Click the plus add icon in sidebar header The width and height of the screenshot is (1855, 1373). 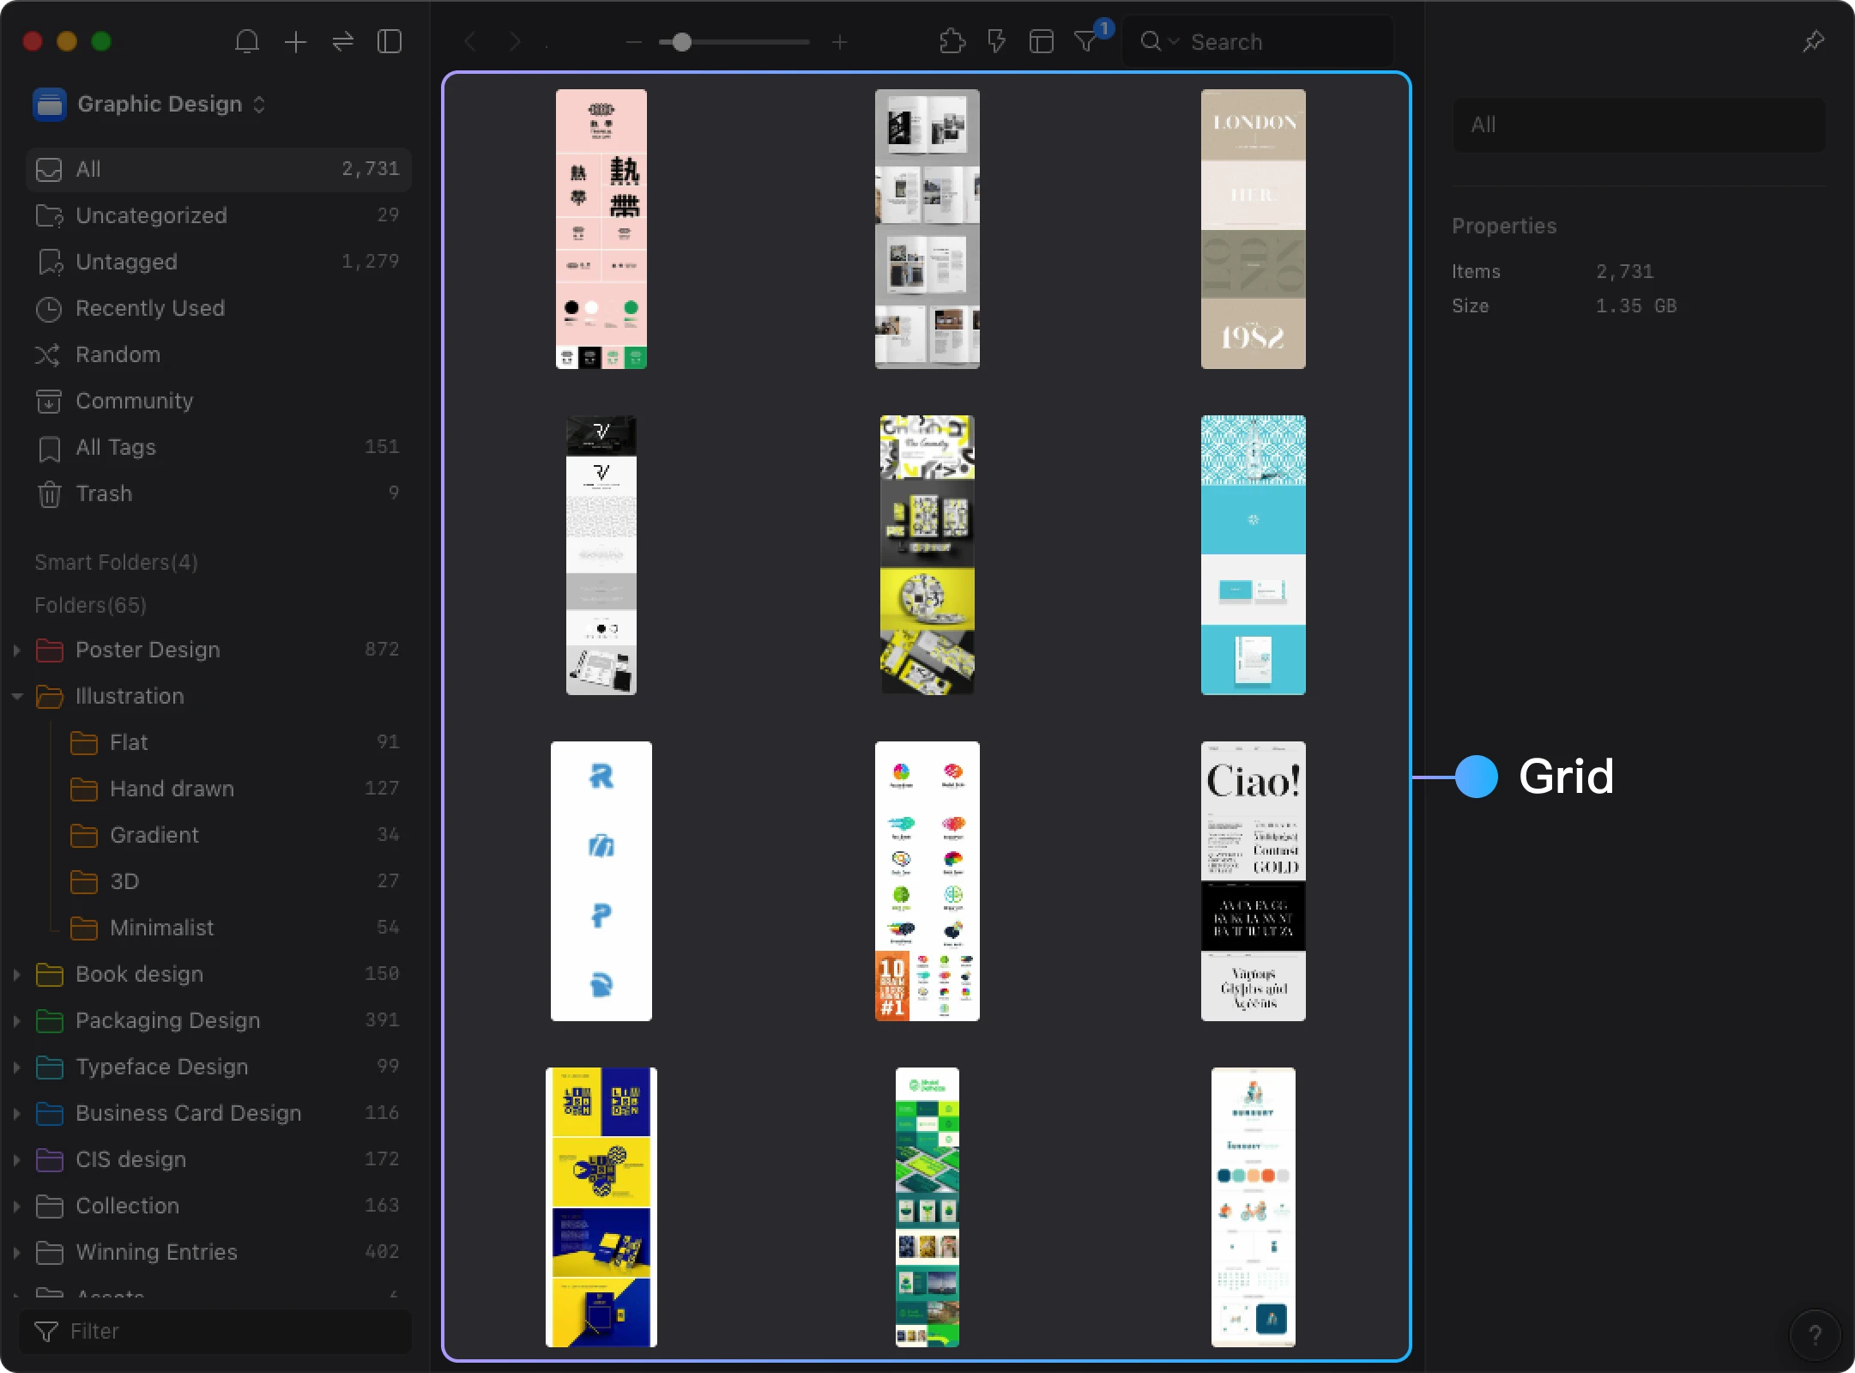[x=295, y=41]
